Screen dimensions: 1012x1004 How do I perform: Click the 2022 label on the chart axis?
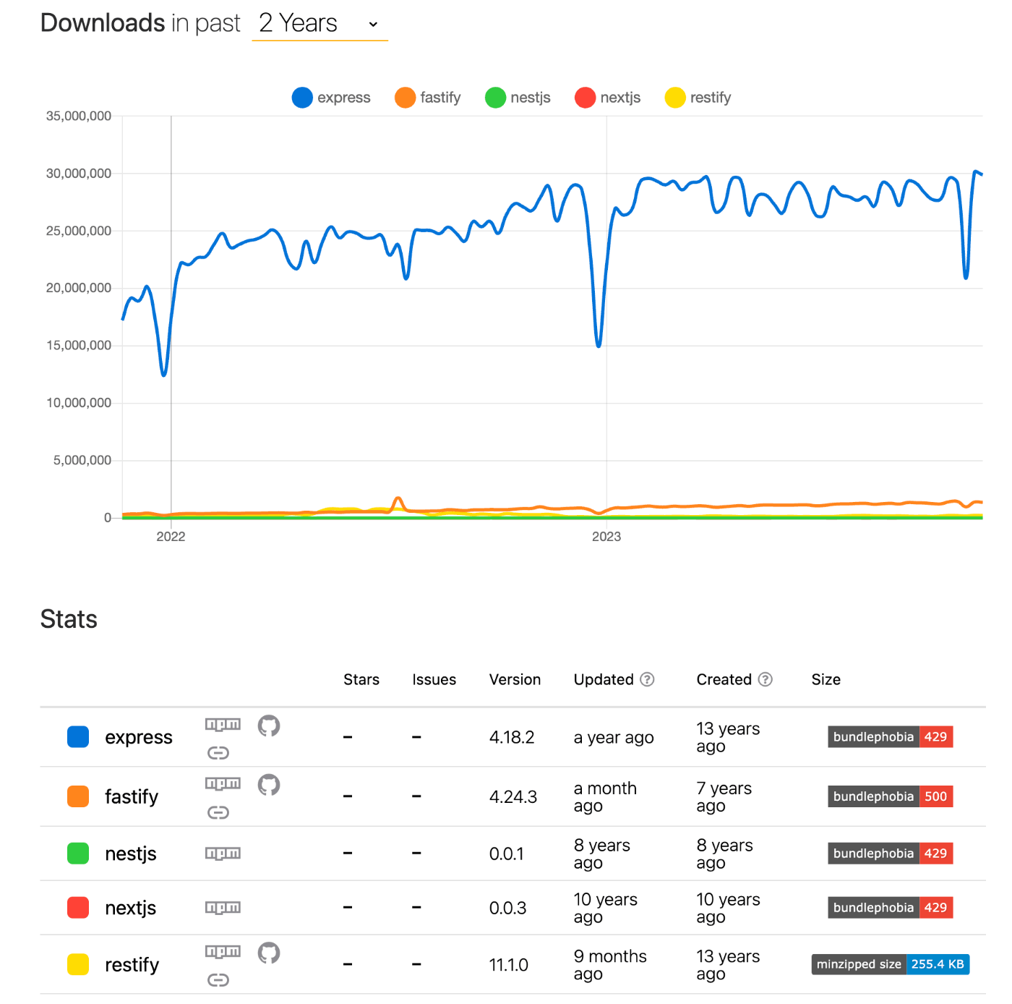(x=171, y=537)
